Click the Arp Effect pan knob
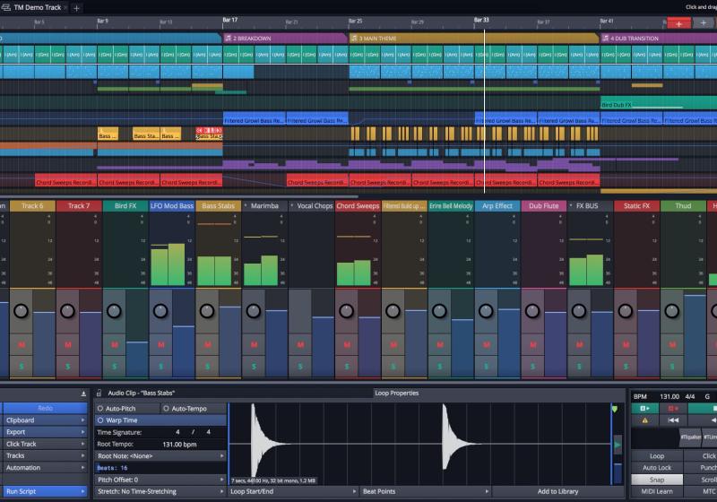The width and height of the screenshot is (717, 502). point(486,311)
